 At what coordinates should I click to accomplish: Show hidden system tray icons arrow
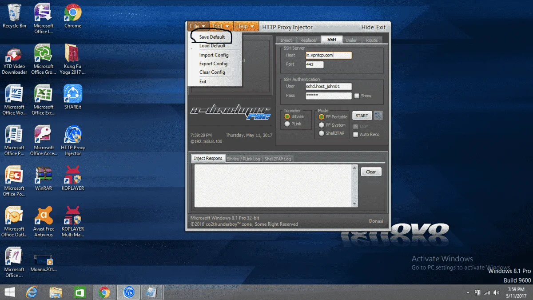(468, 293)
